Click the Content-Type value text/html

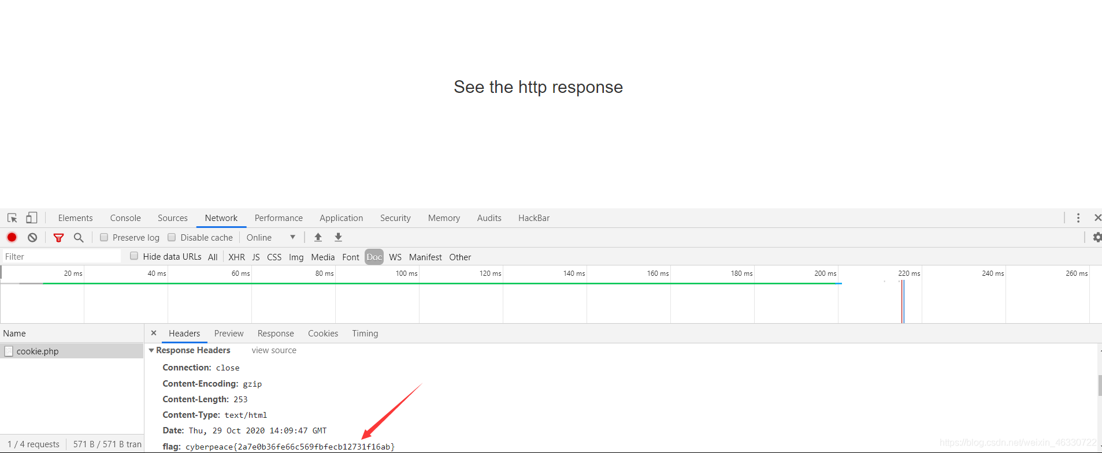pos(246,415)
